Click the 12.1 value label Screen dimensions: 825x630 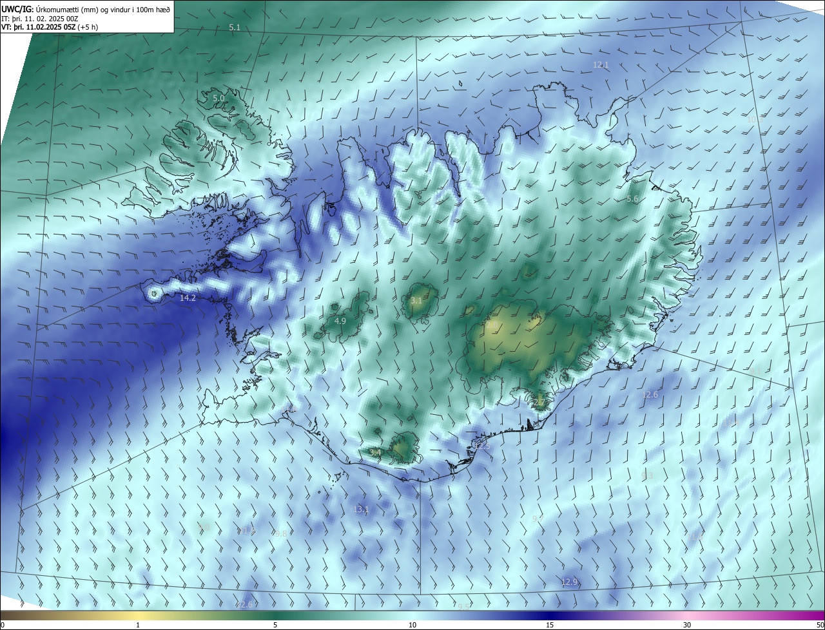[601, 65]
